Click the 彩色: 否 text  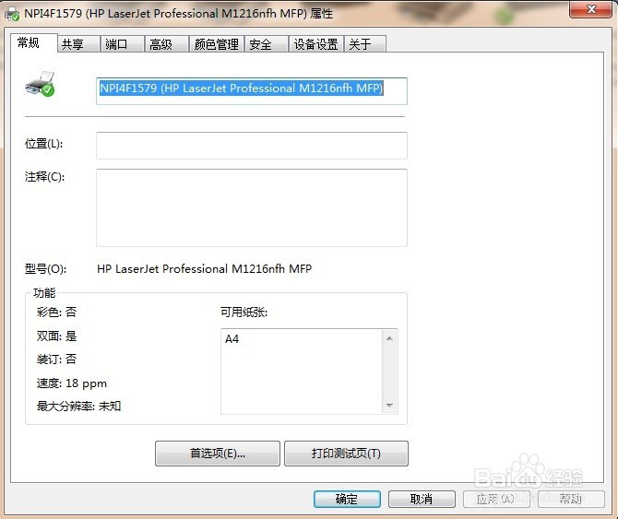(56, 313)
